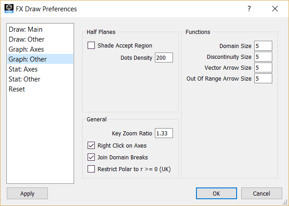Screen dimensions: 289x206
Task: Click the question mark help button
Action: tap(249, 9)
